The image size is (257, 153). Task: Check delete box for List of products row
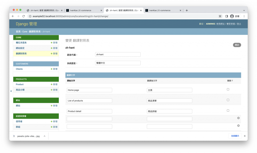228,100
